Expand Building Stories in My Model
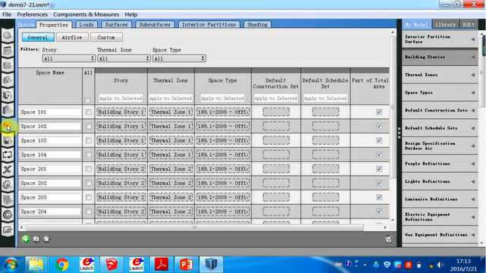The width and height of the screenshot is (486, 273). click(x=440, y=57)
